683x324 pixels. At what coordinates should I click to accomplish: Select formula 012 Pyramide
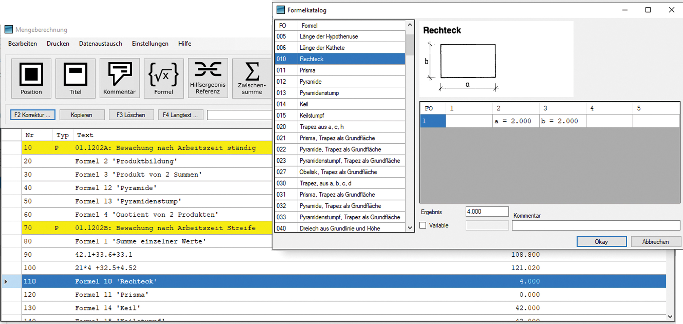[340, 82]
